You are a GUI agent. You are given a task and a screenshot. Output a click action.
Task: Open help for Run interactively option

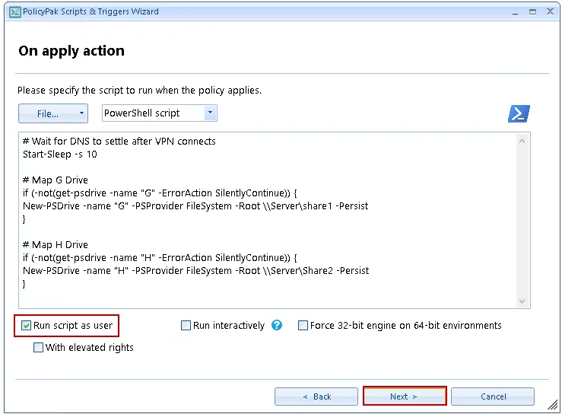point(277,325)
